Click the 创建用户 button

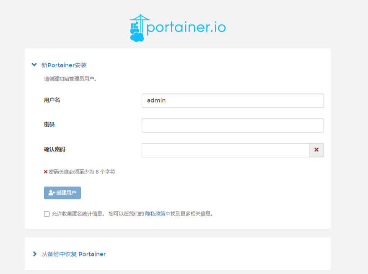coord(62,193)
